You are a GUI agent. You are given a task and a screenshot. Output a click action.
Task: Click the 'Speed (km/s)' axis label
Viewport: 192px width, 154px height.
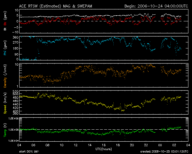(5, 103)
